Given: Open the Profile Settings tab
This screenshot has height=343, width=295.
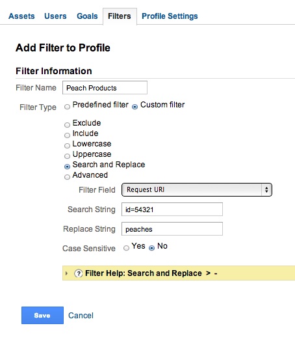Looking at the screenshot, I should point(170,16).
